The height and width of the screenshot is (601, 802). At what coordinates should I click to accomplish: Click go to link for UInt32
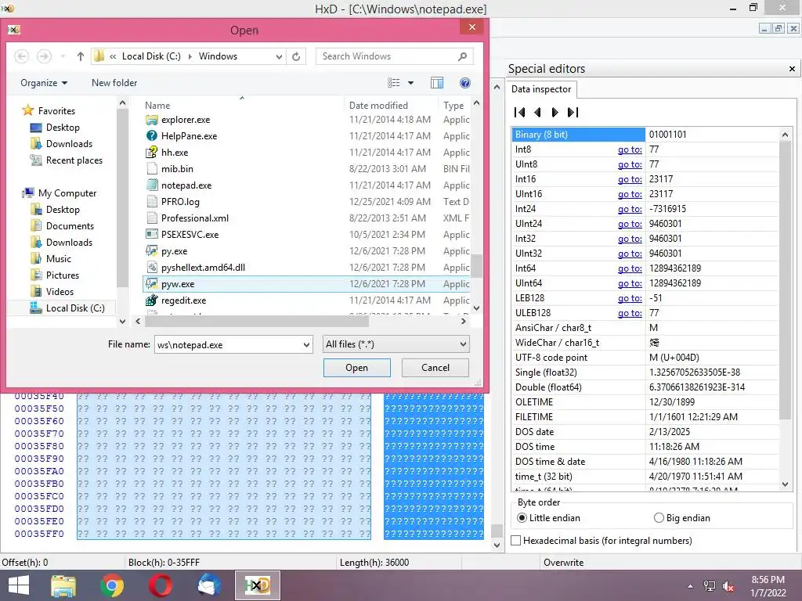(630, 254)
